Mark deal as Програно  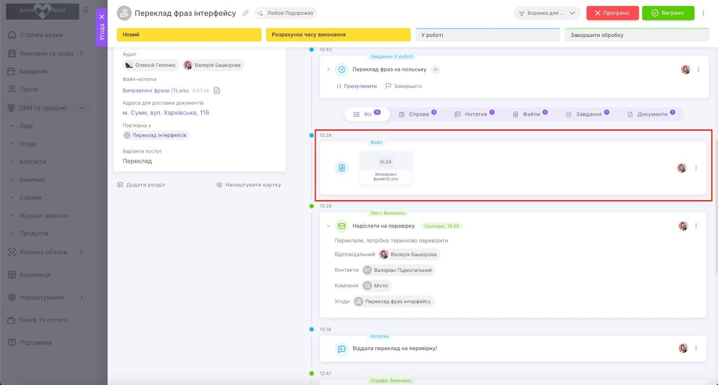point(612,13)
